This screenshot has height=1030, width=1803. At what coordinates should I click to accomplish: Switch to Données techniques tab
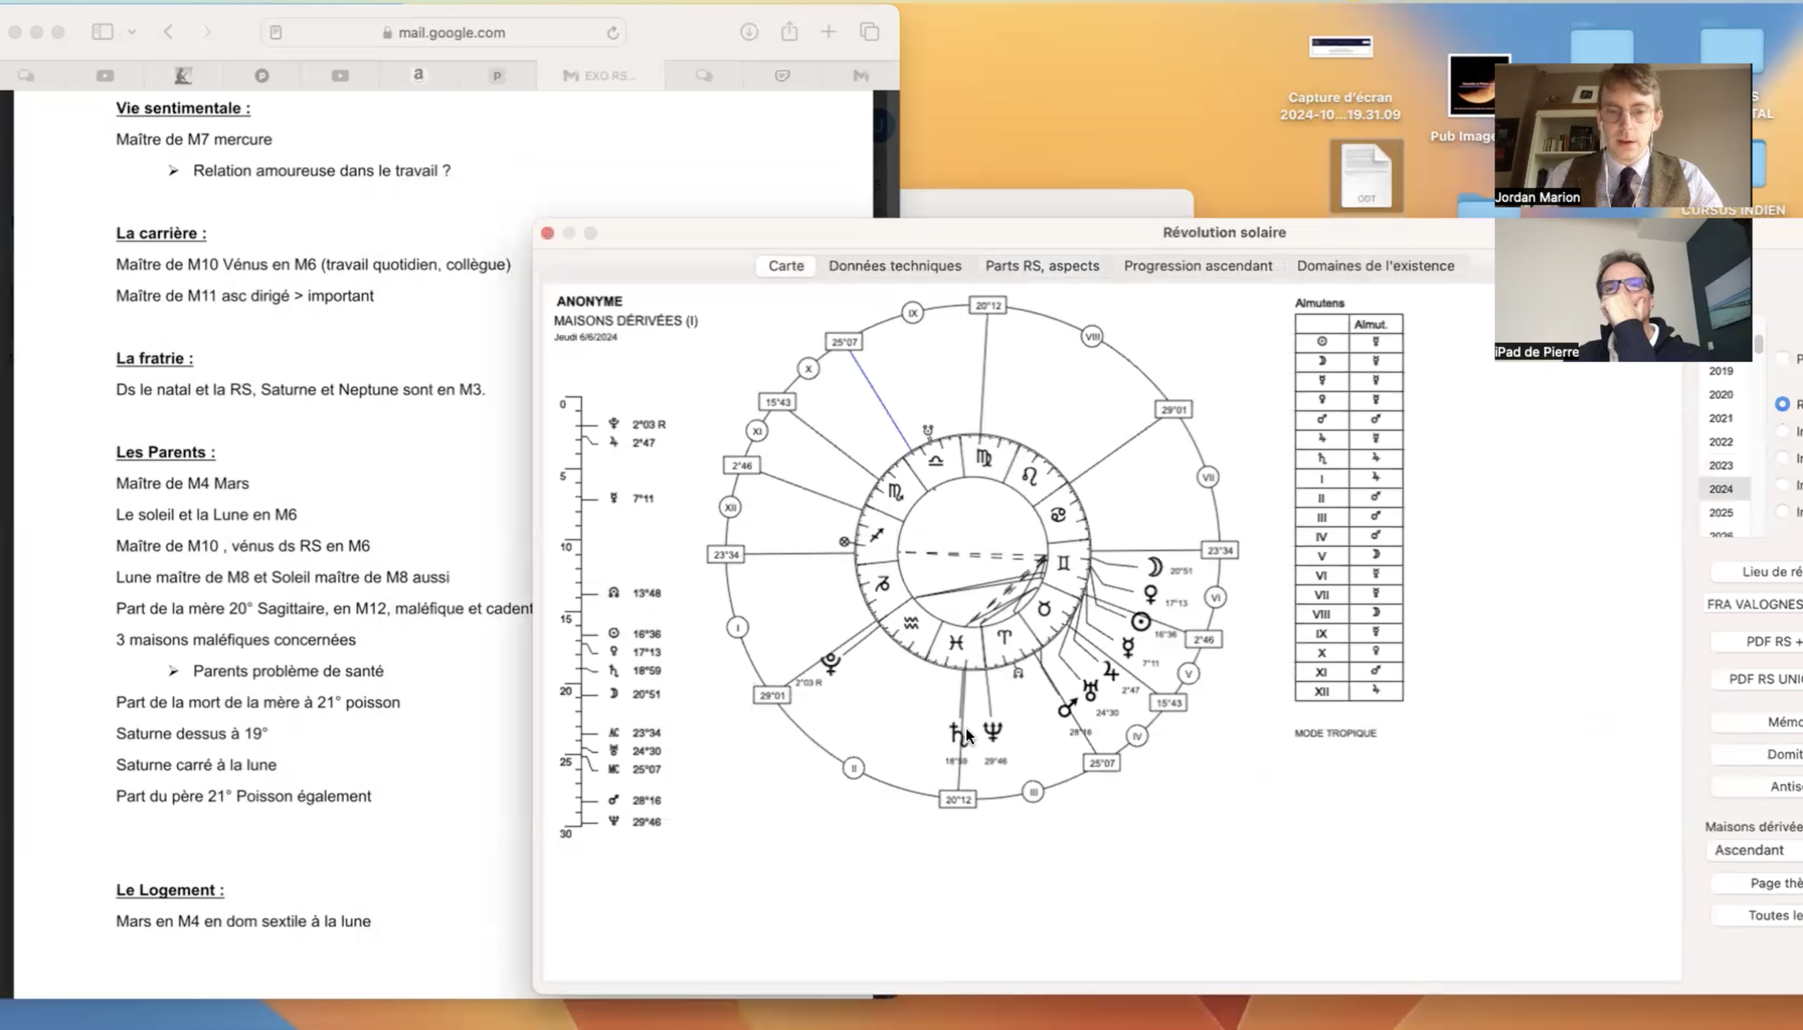pos(895,266)
